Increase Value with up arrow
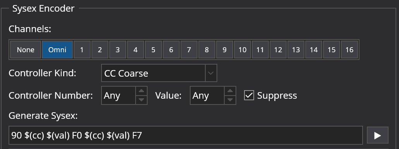399x149 pixels. pos(230,91)
